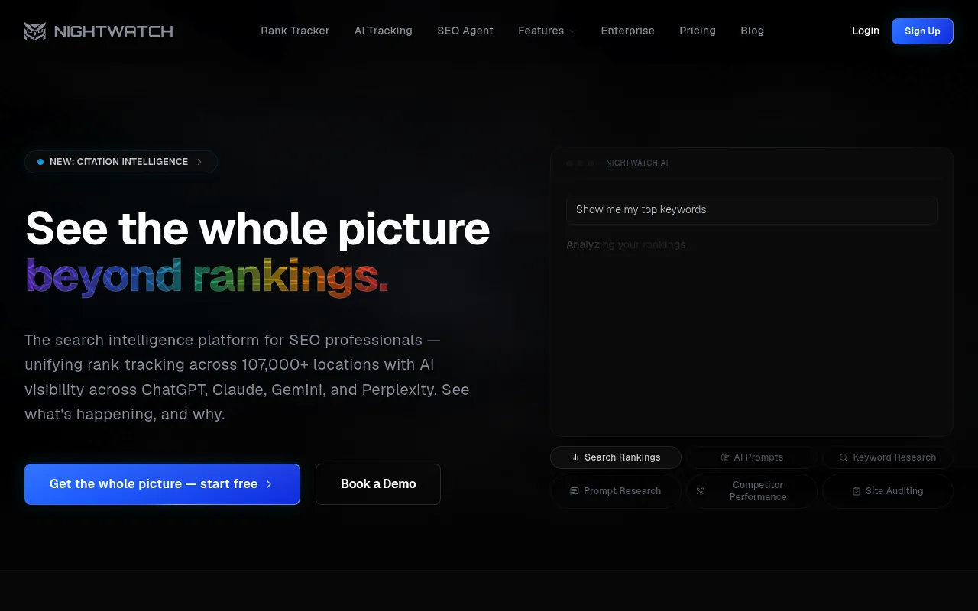The image size is (978, 611).
Task: Click the rainbow 'beyond rankings.' headline
Action: 207,276
